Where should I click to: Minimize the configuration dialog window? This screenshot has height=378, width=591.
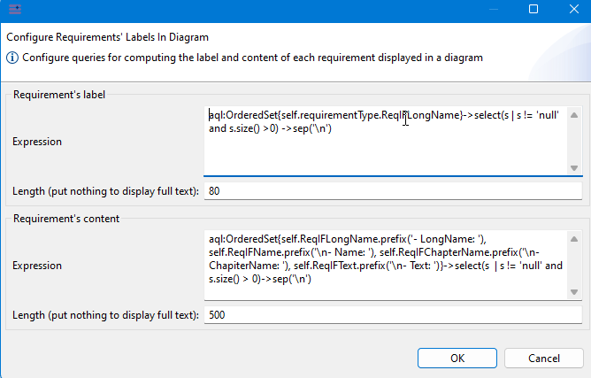tap(492, 10)
